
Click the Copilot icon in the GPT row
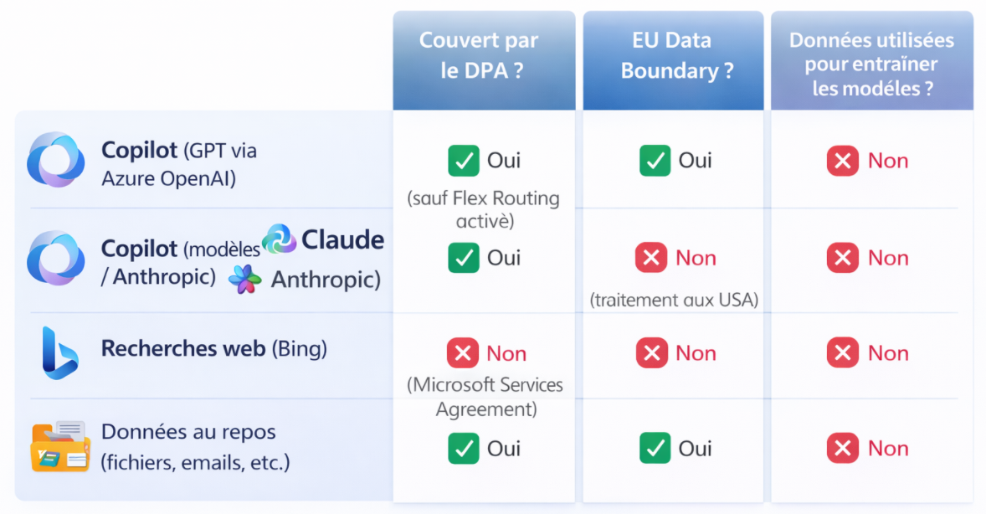pos(56,160)
